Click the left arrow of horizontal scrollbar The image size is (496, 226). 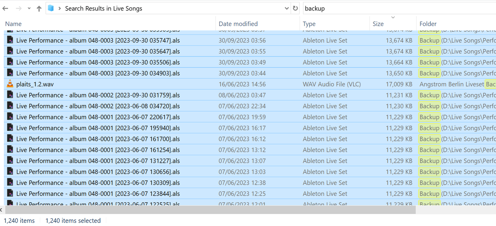[x=1, y=210]
